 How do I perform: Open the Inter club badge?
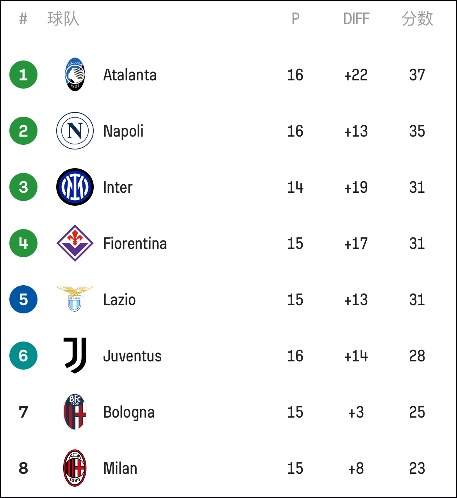tap(75, 187)
